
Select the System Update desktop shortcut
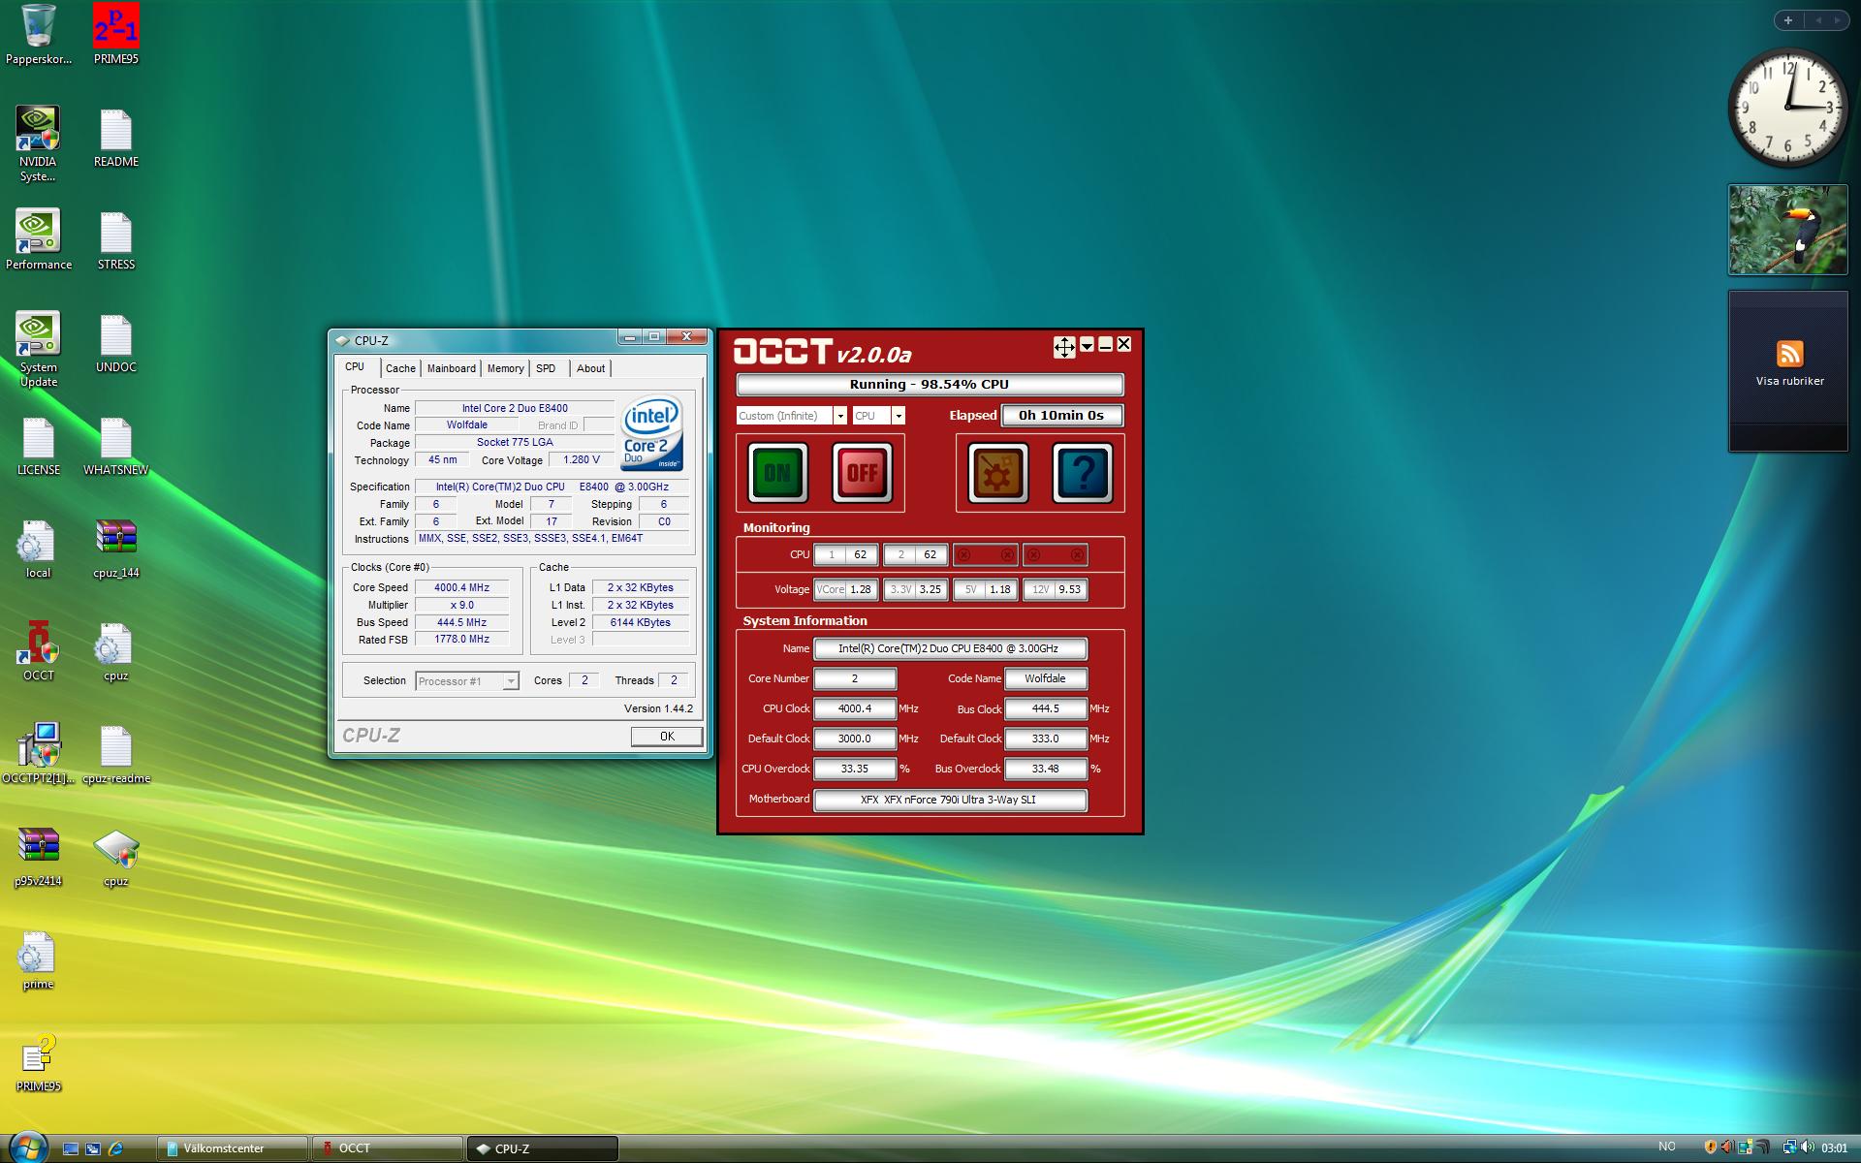point(38,350)
